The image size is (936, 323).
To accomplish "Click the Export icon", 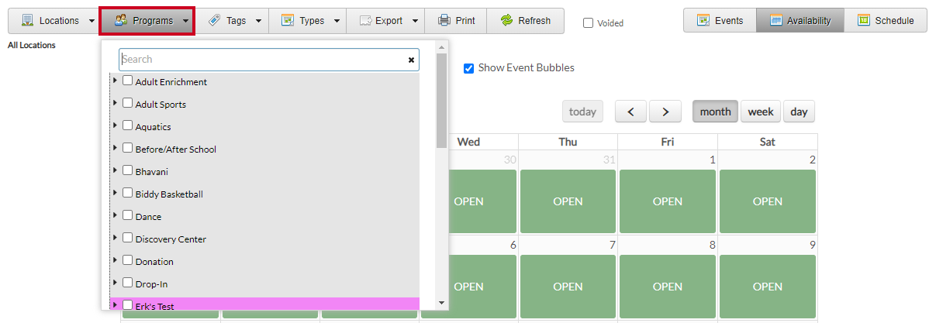I will (365, 21).
